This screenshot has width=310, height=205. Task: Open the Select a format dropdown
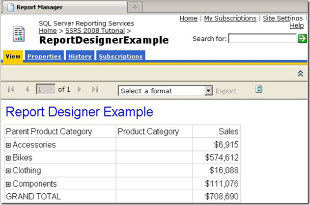point(165,91)
